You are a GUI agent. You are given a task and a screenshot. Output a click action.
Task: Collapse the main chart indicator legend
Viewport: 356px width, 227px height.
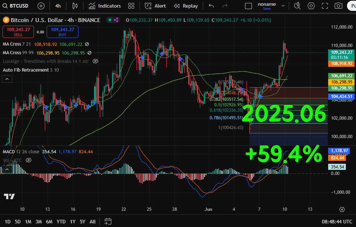point(7,79)
